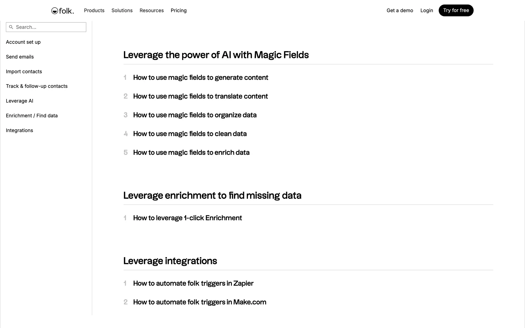Viewport: 525px width, 328px height.
Task: Open the 1-click Enrichment article
Action: point(187,218)
